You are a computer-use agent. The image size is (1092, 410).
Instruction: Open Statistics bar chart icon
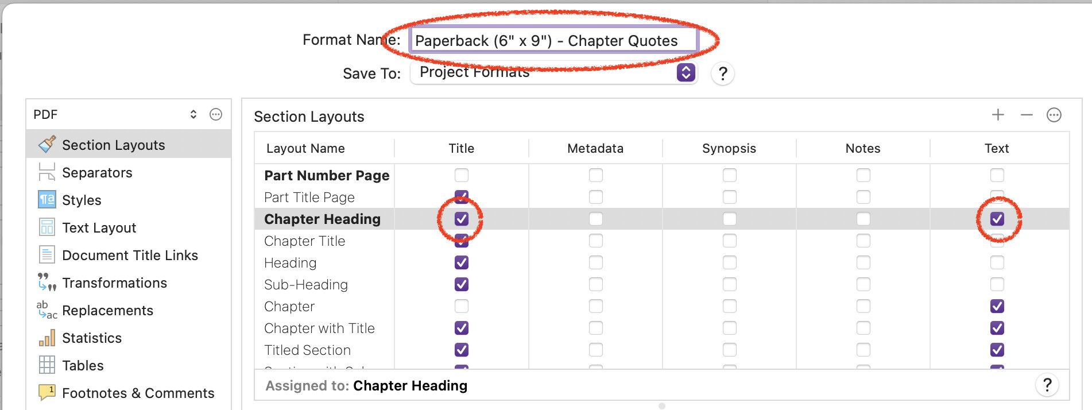pos(47,337)
